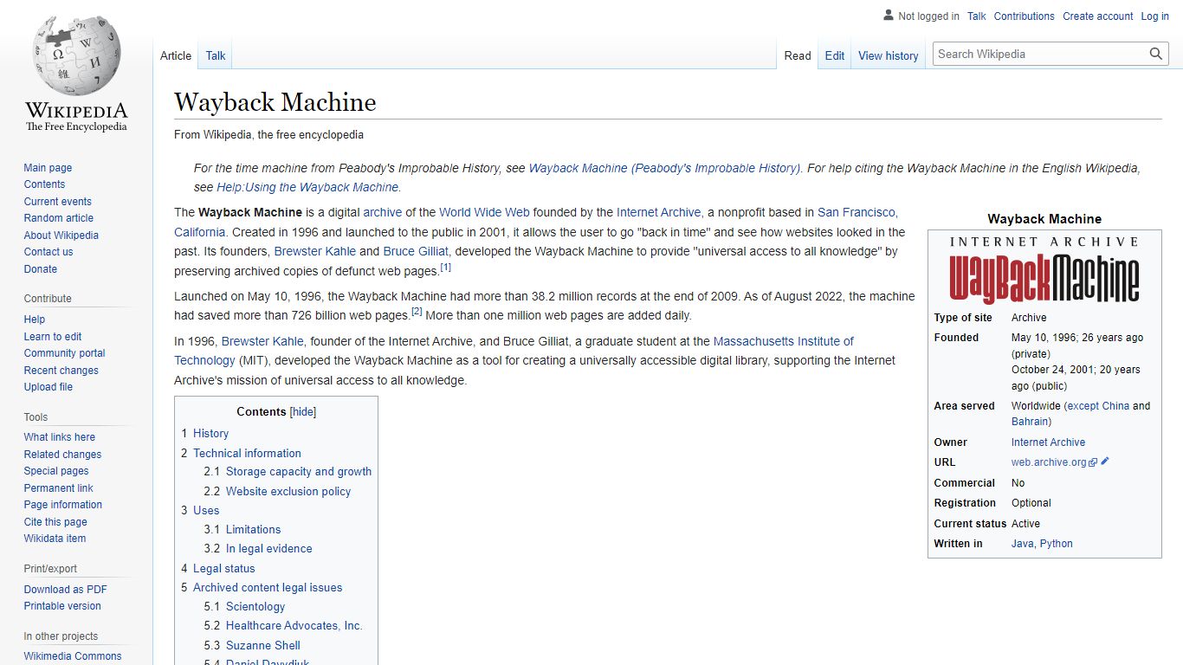
Task: Open Bruce Gilliat link
Action: point(417,252)
